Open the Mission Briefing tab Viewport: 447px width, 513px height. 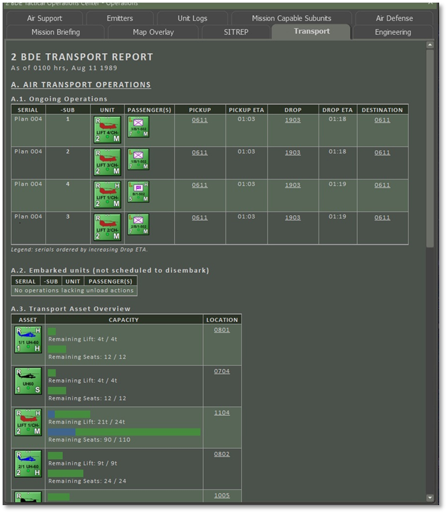pos(56,32)
